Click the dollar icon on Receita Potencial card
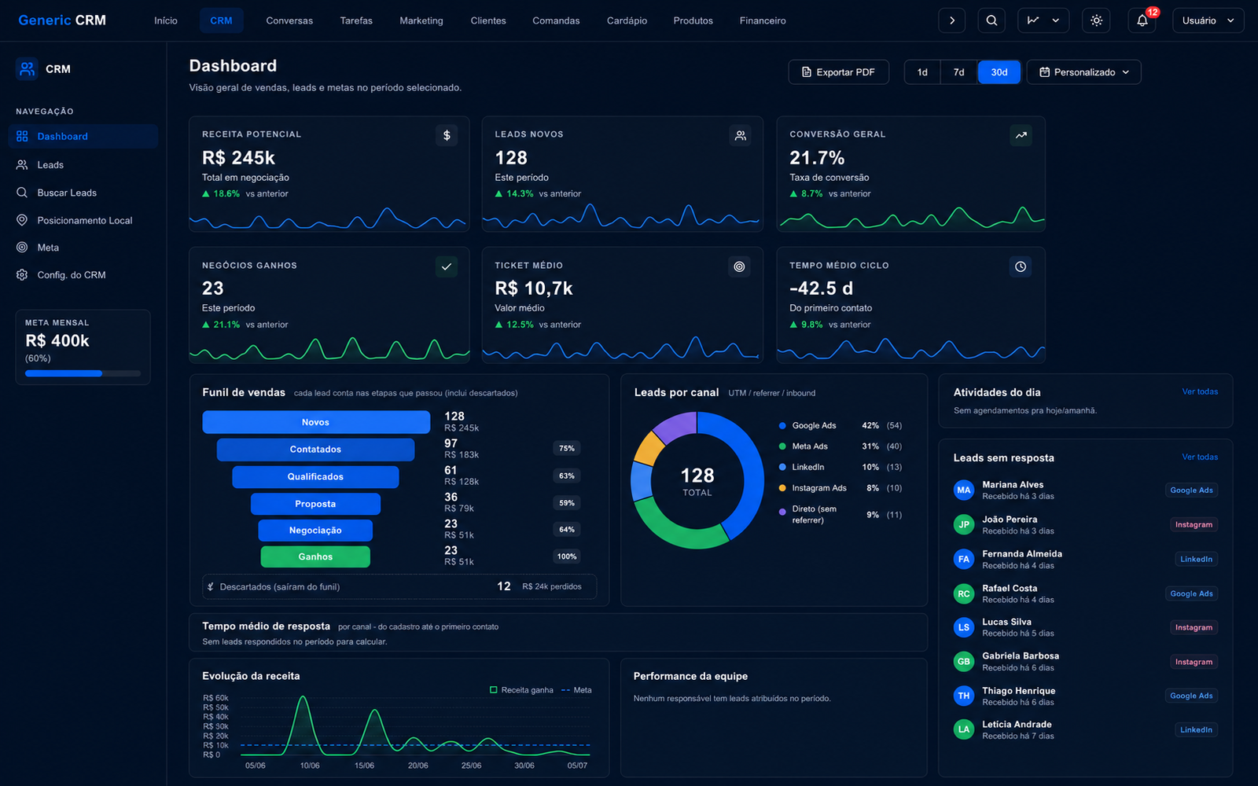The image size is (1258, 786). (x=447, y=135)
